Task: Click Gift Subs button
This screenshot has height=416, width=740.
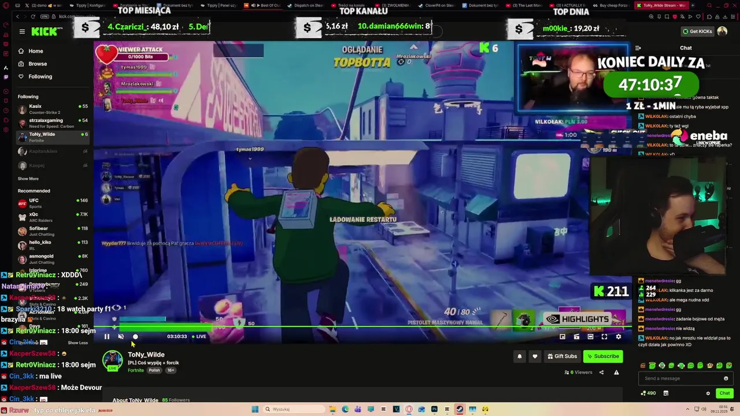Action: [562, 356]
